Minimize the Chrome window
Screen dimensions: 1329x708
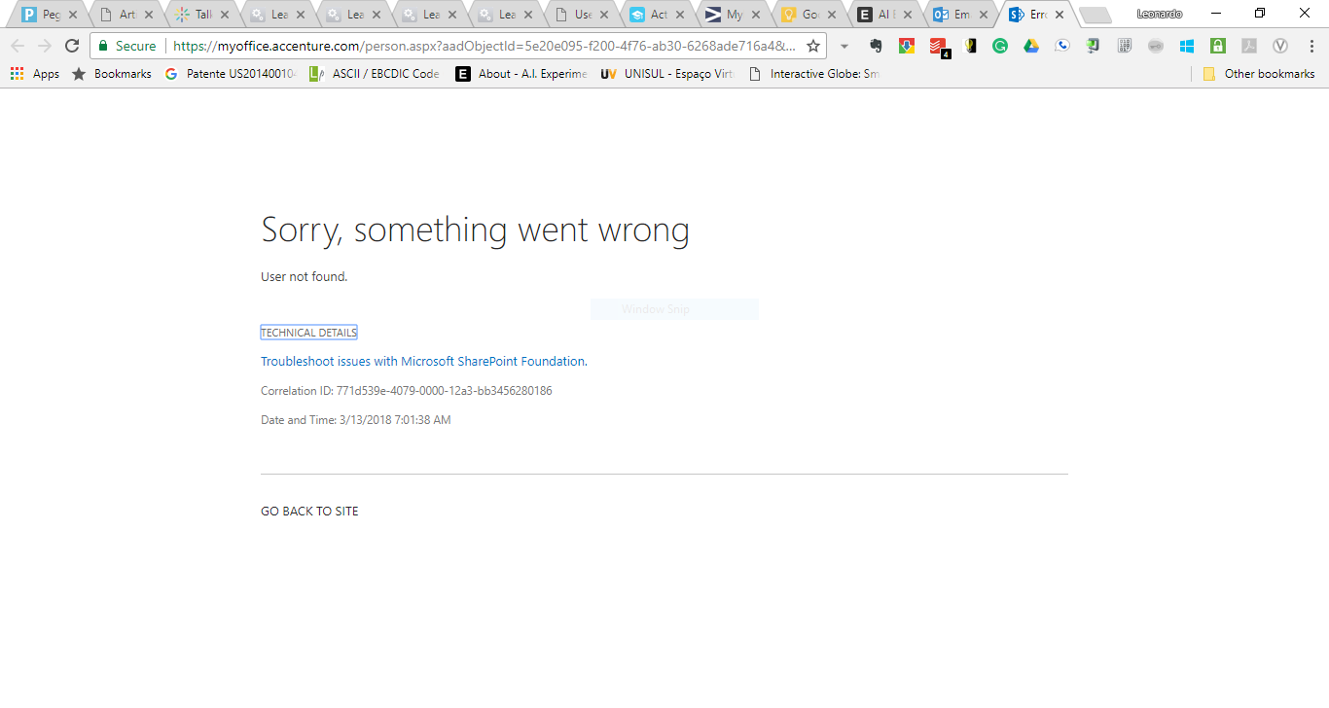click(1216, 14)
